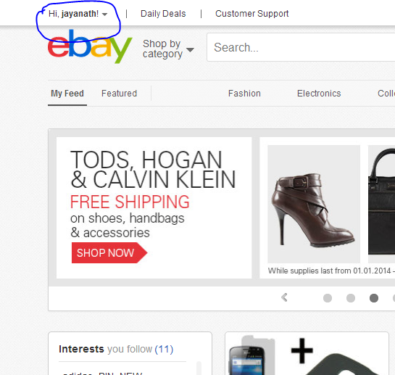
Task: Open the black handbag image
Action: point(381,205)
